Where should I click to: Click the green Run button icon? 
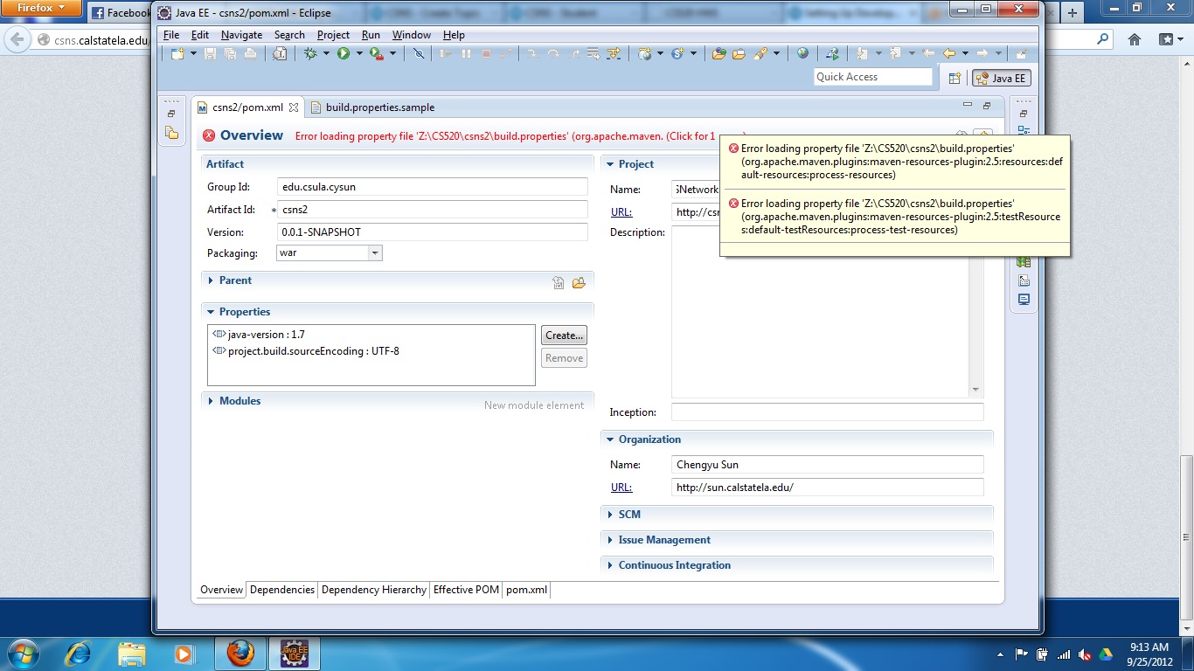(344, 54)
